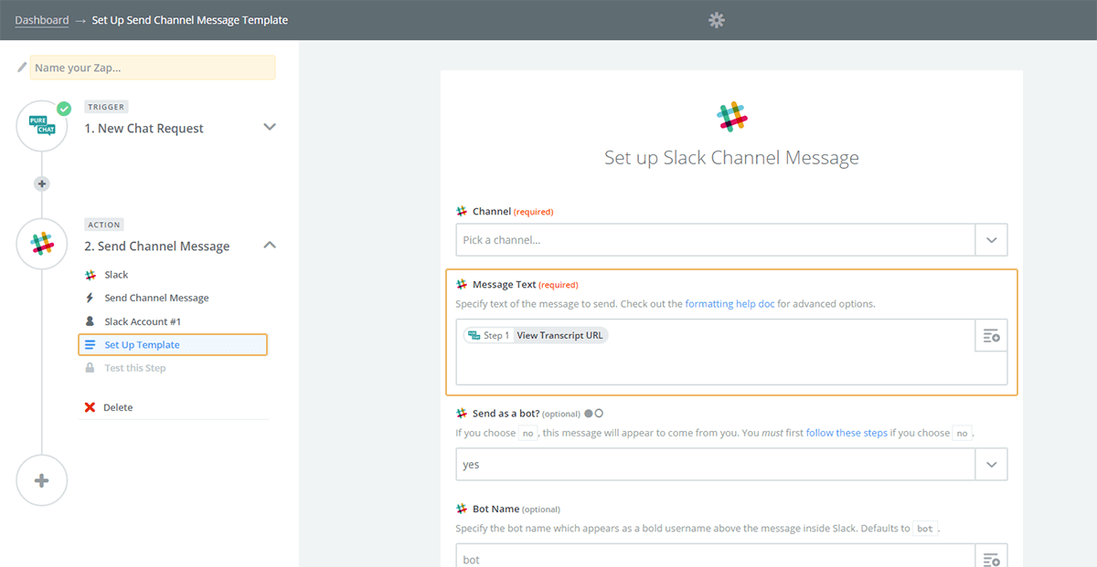Viewport: 1097px width, 567px height.
Task: Click lightning bolt action icon
Action: tap(90, 298)
